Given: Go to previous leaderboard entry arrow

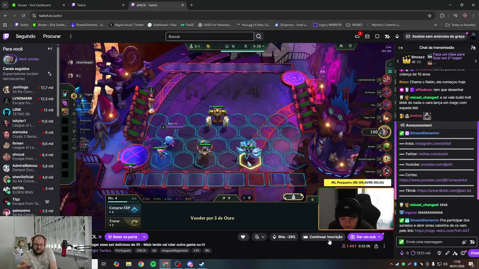Looking at the screenshot, I should (398, 61).
